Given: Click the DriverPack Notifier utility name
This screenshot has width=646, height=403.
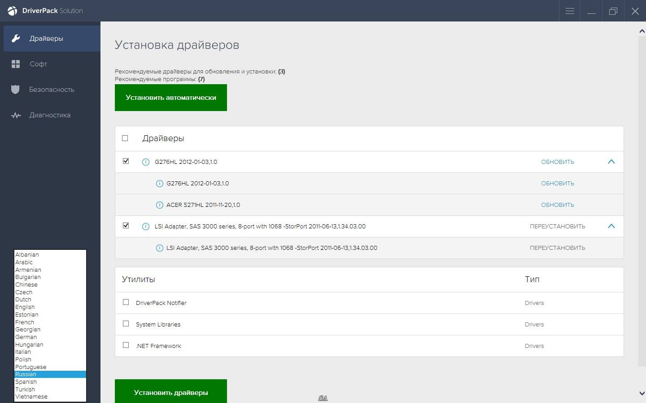Looking at the screenshot, I should pyautogui.click(x=161, y=303).
